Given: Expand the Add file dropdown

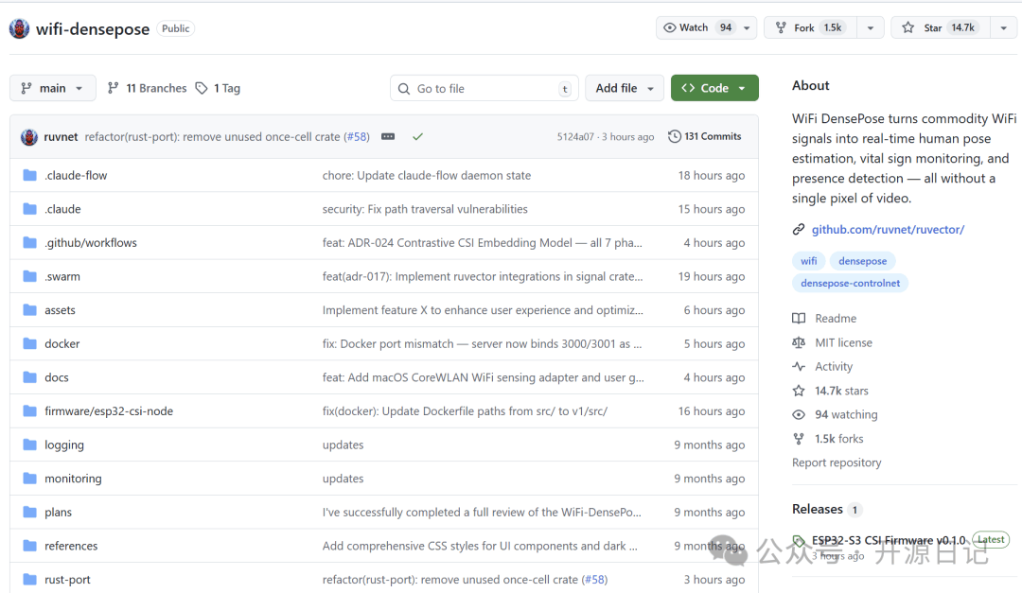Looking at the screenshot, I should click(x=625, y=88).
